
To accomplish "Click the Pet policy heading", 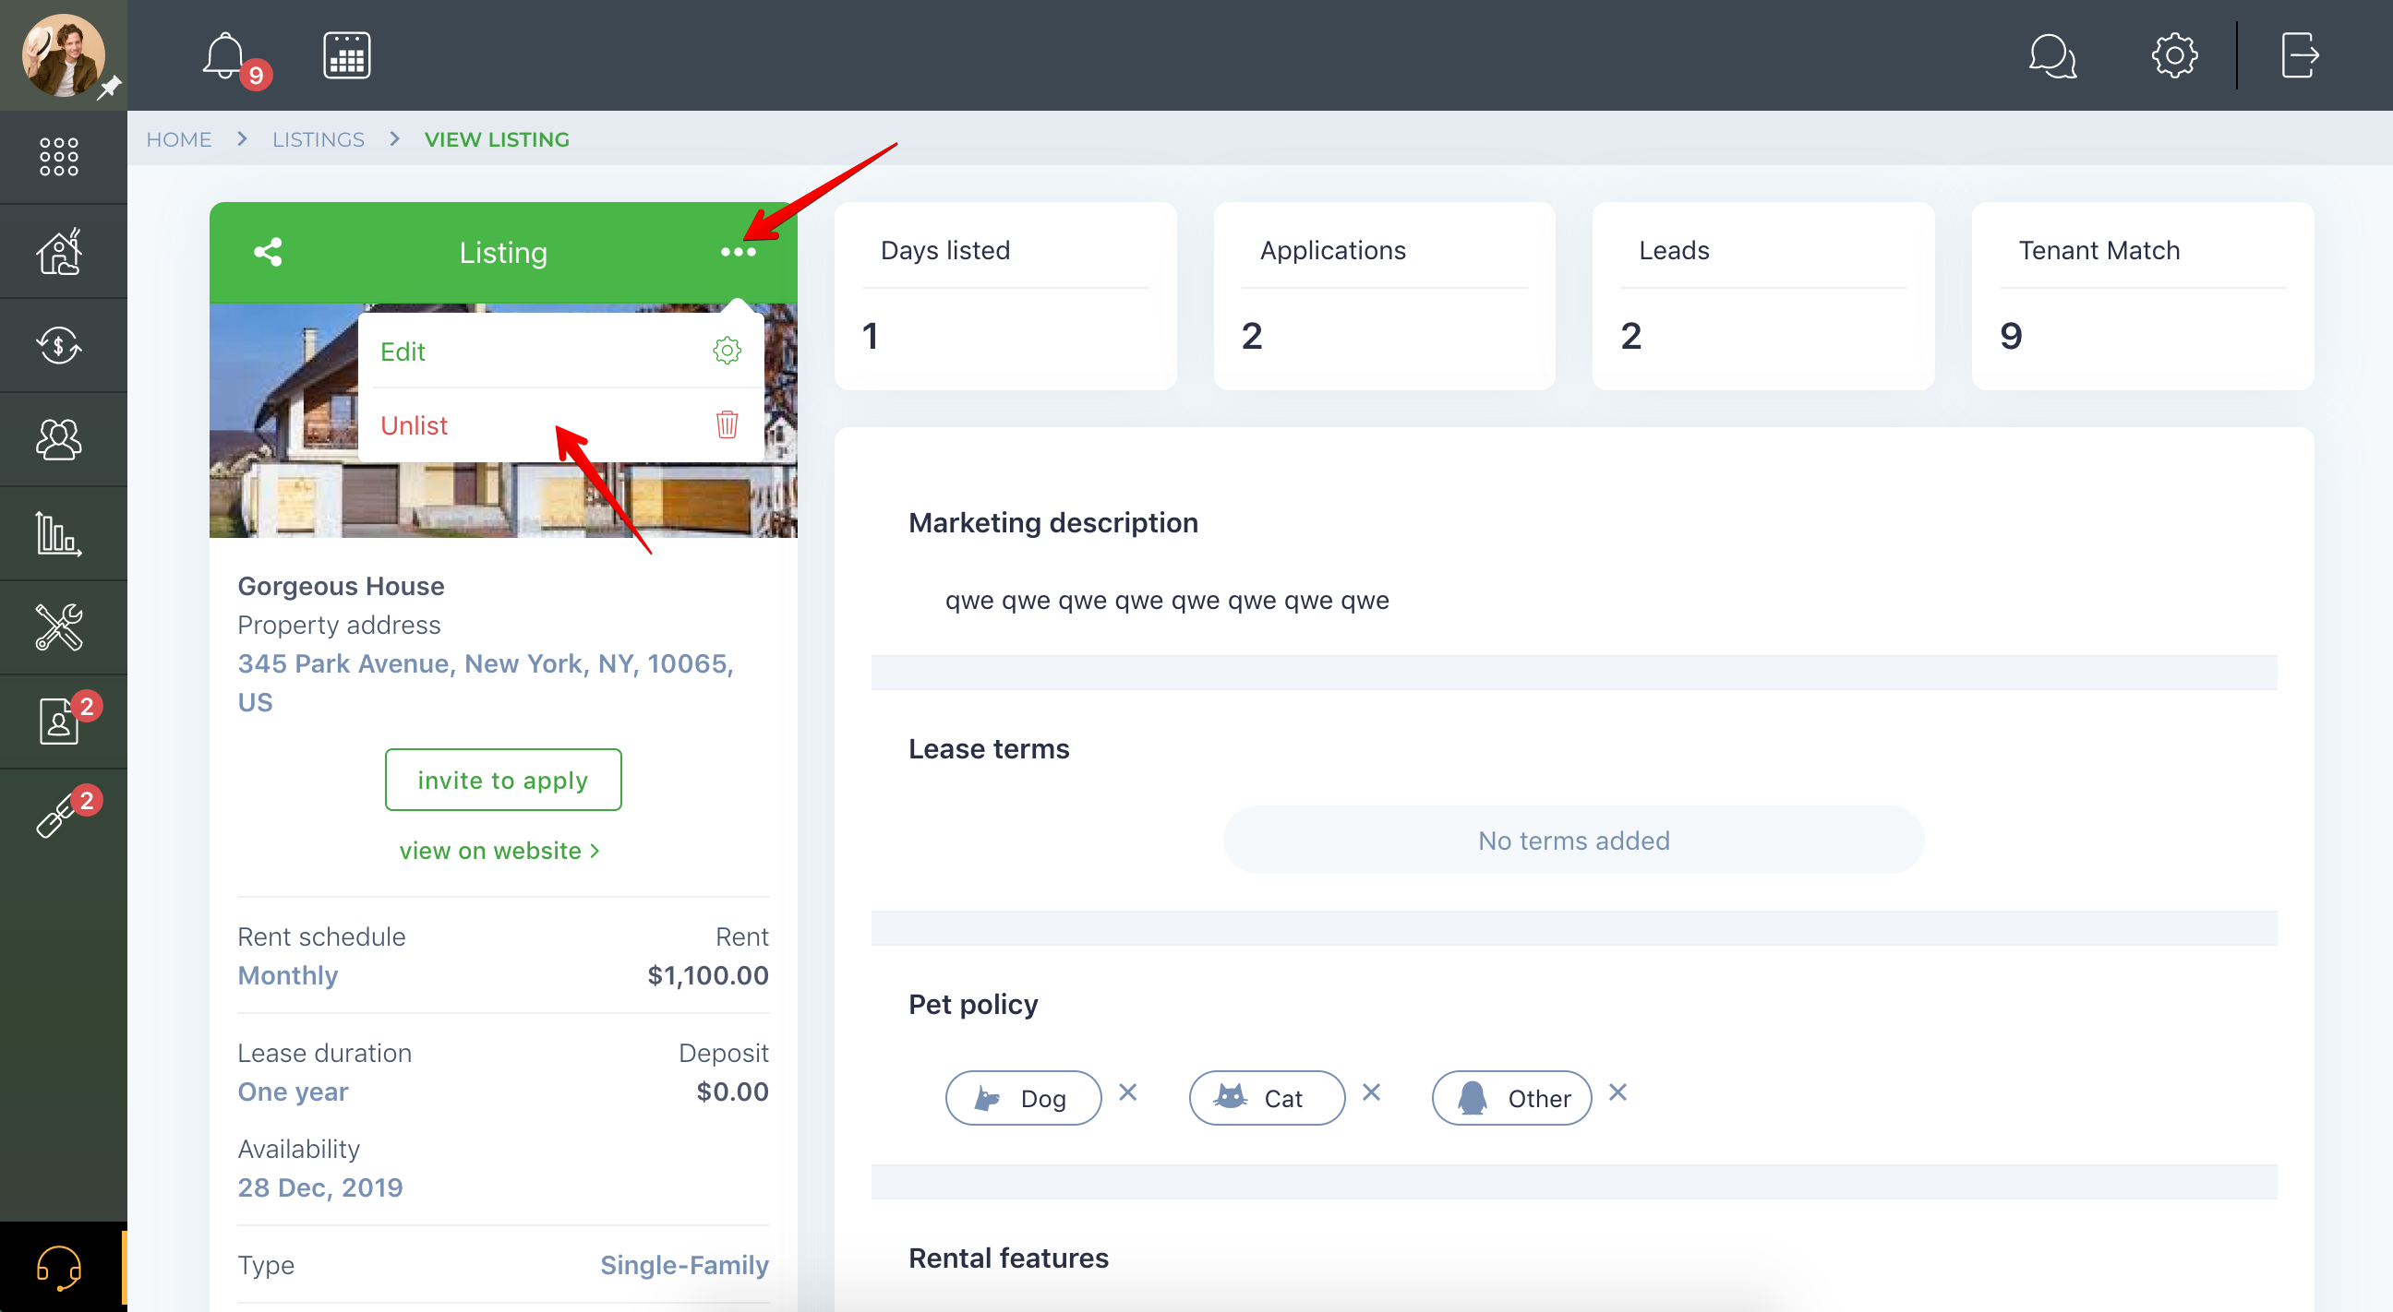I will point(973,1004).
